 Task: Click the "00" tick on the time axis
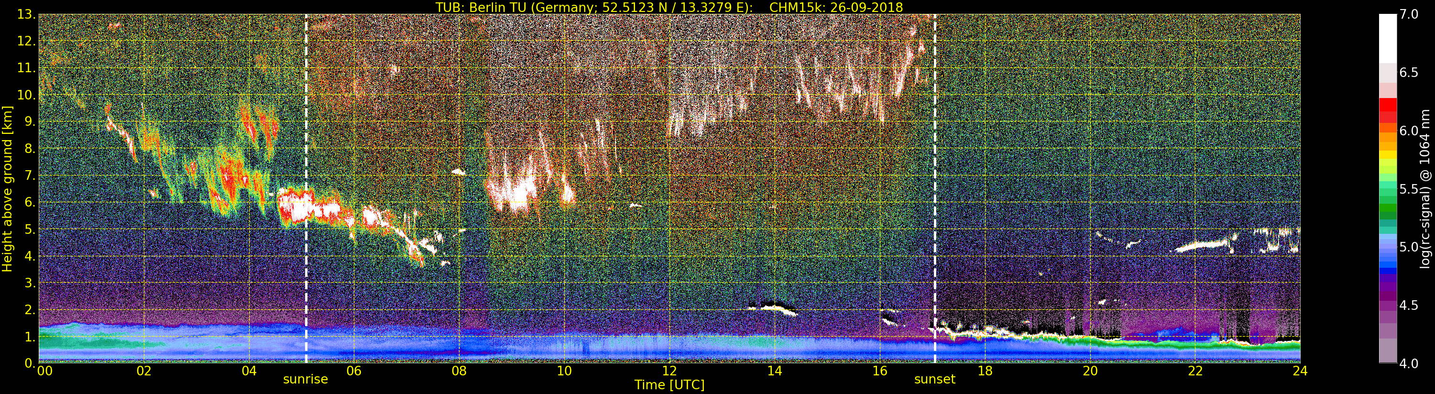pyautogui.click(x=44, y=371)
